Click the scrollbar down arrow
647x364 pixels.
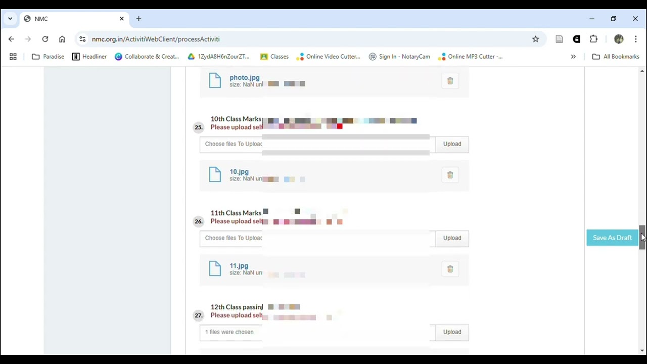click(642, 350)
